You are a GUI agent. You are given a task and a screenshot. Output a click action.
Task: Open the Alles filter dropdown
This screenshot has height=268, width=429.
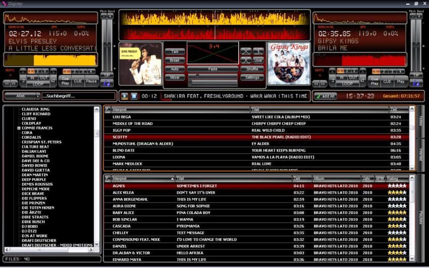coord(22,95)
